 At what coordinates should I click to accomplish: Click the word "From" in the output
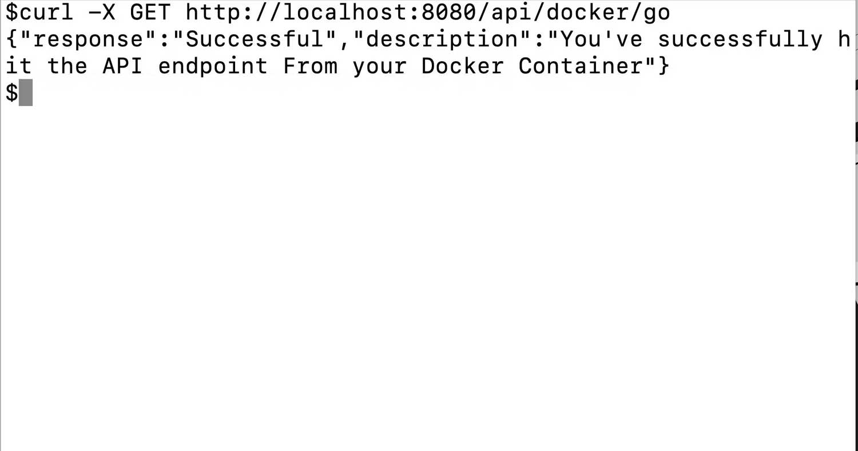(309, 66)
